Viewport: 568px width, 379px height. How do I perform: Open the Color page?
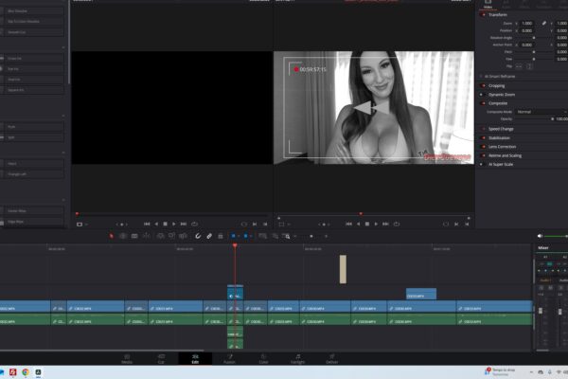[x=263, y=361]
